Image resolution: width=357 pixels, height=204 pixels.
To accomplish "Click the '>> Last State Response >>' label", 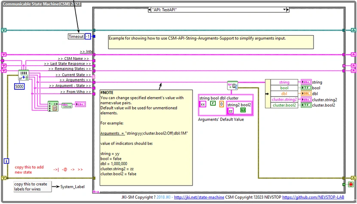I will click(67, 64).
